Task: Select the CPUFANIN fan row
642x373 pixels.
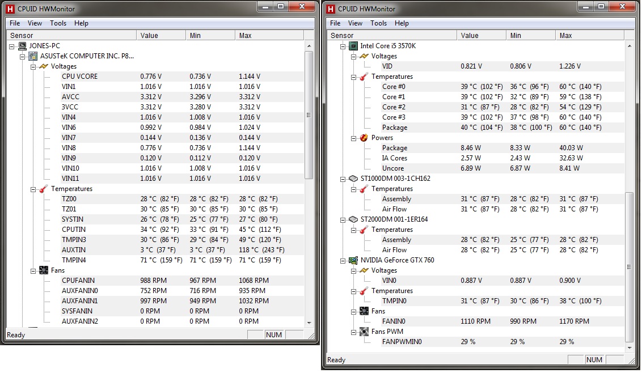Action: pyautogui.click(x=182, y=281)
